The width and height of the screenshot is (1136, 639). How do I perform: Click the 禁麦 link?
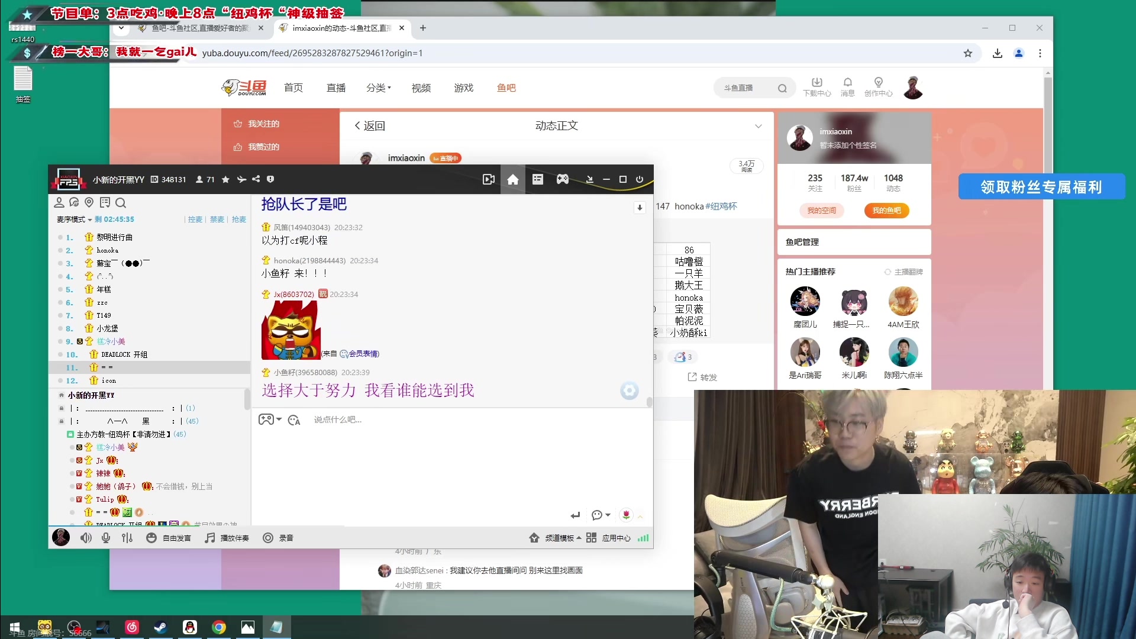[x=217, y=220]
